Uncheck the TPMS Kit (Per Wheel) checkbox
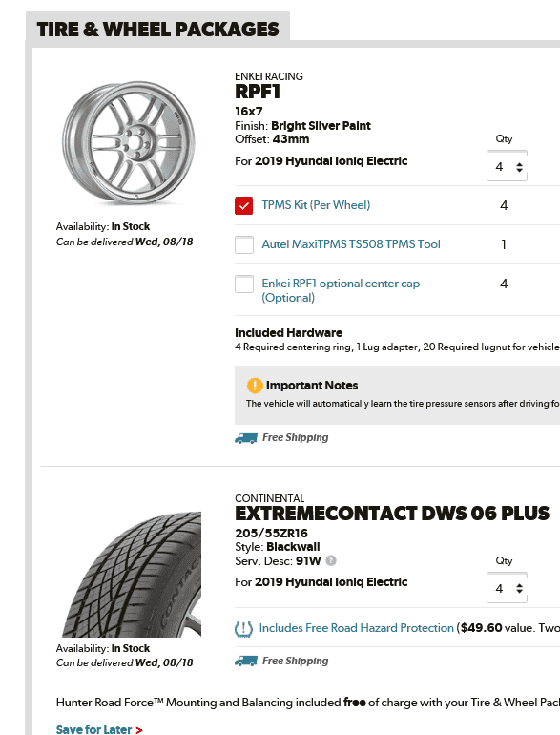Screen dimensions: 560x735 [x=243, y=205]
